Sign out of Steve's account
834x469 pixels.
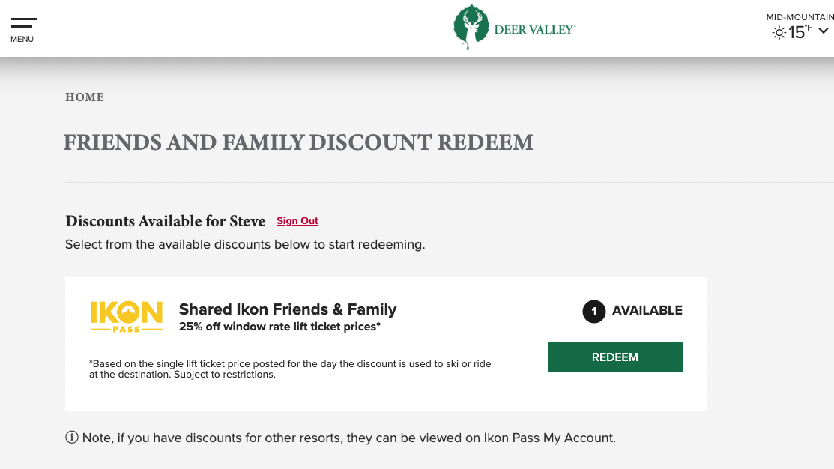(x=297, y=221)
